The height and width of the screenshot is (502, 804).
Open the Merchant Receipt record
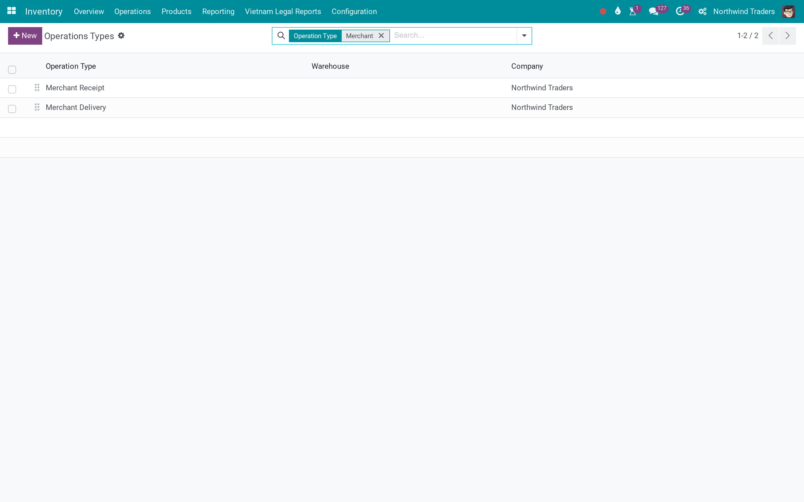click(x=75, y=88)
